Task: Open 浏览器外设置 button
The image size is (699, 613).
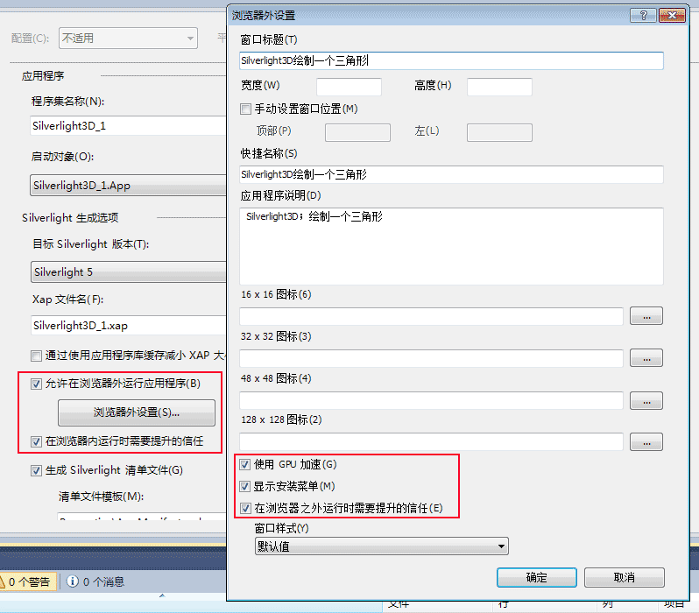Action: click(x=136, y=412)
